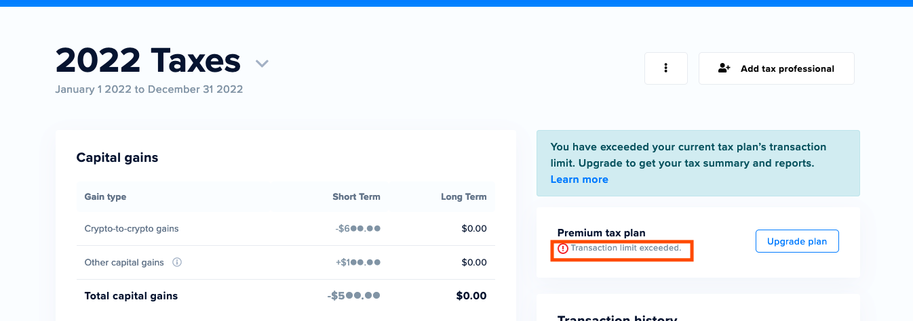Click the Gain type column header
This screenshot has height=321, width=913.
click(x=105, y=197)
